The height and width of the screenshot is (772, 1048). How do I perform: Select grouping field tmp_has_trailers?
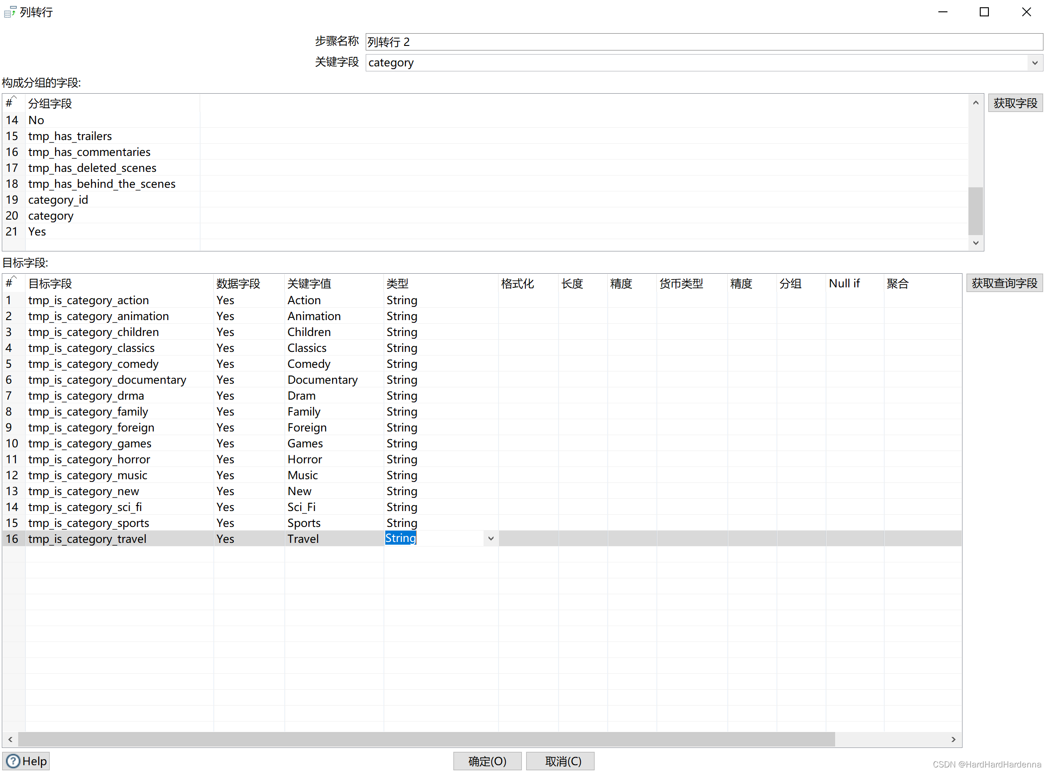(x=70, y=136)
